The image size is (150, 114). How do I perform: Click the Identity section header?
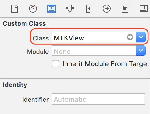tap(15, 85)
